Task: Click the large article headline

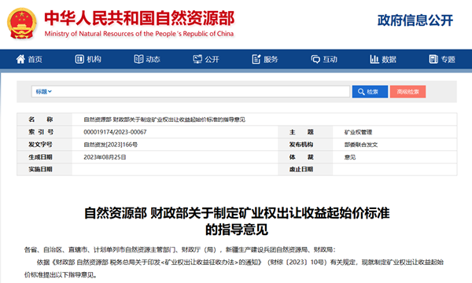Action: point(237,222)
